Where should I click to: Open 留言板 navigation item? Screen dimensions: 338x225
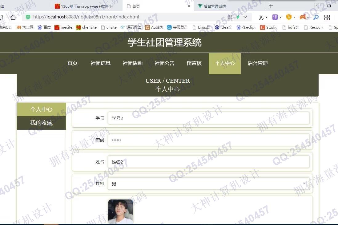[x=194, y=63]
